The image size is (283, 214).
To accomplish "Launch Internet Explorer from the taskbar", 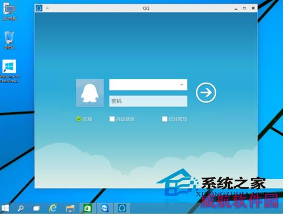I will [53, 208].
